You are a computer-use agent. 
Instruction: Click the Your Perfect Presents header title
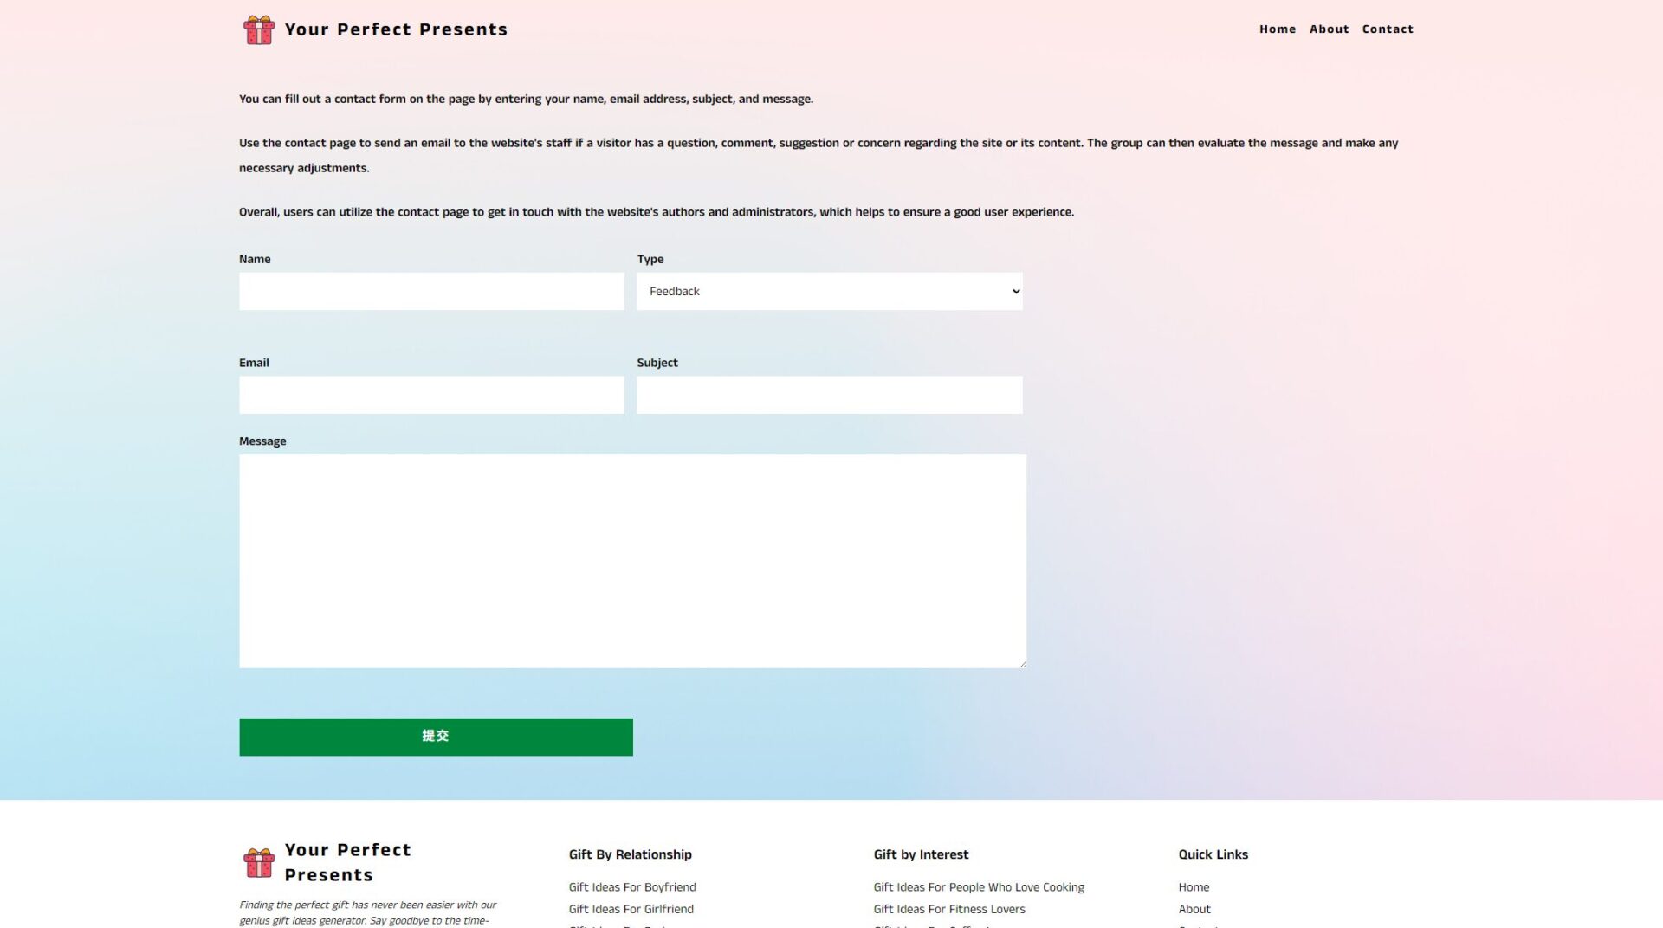[x=396, y=29]
